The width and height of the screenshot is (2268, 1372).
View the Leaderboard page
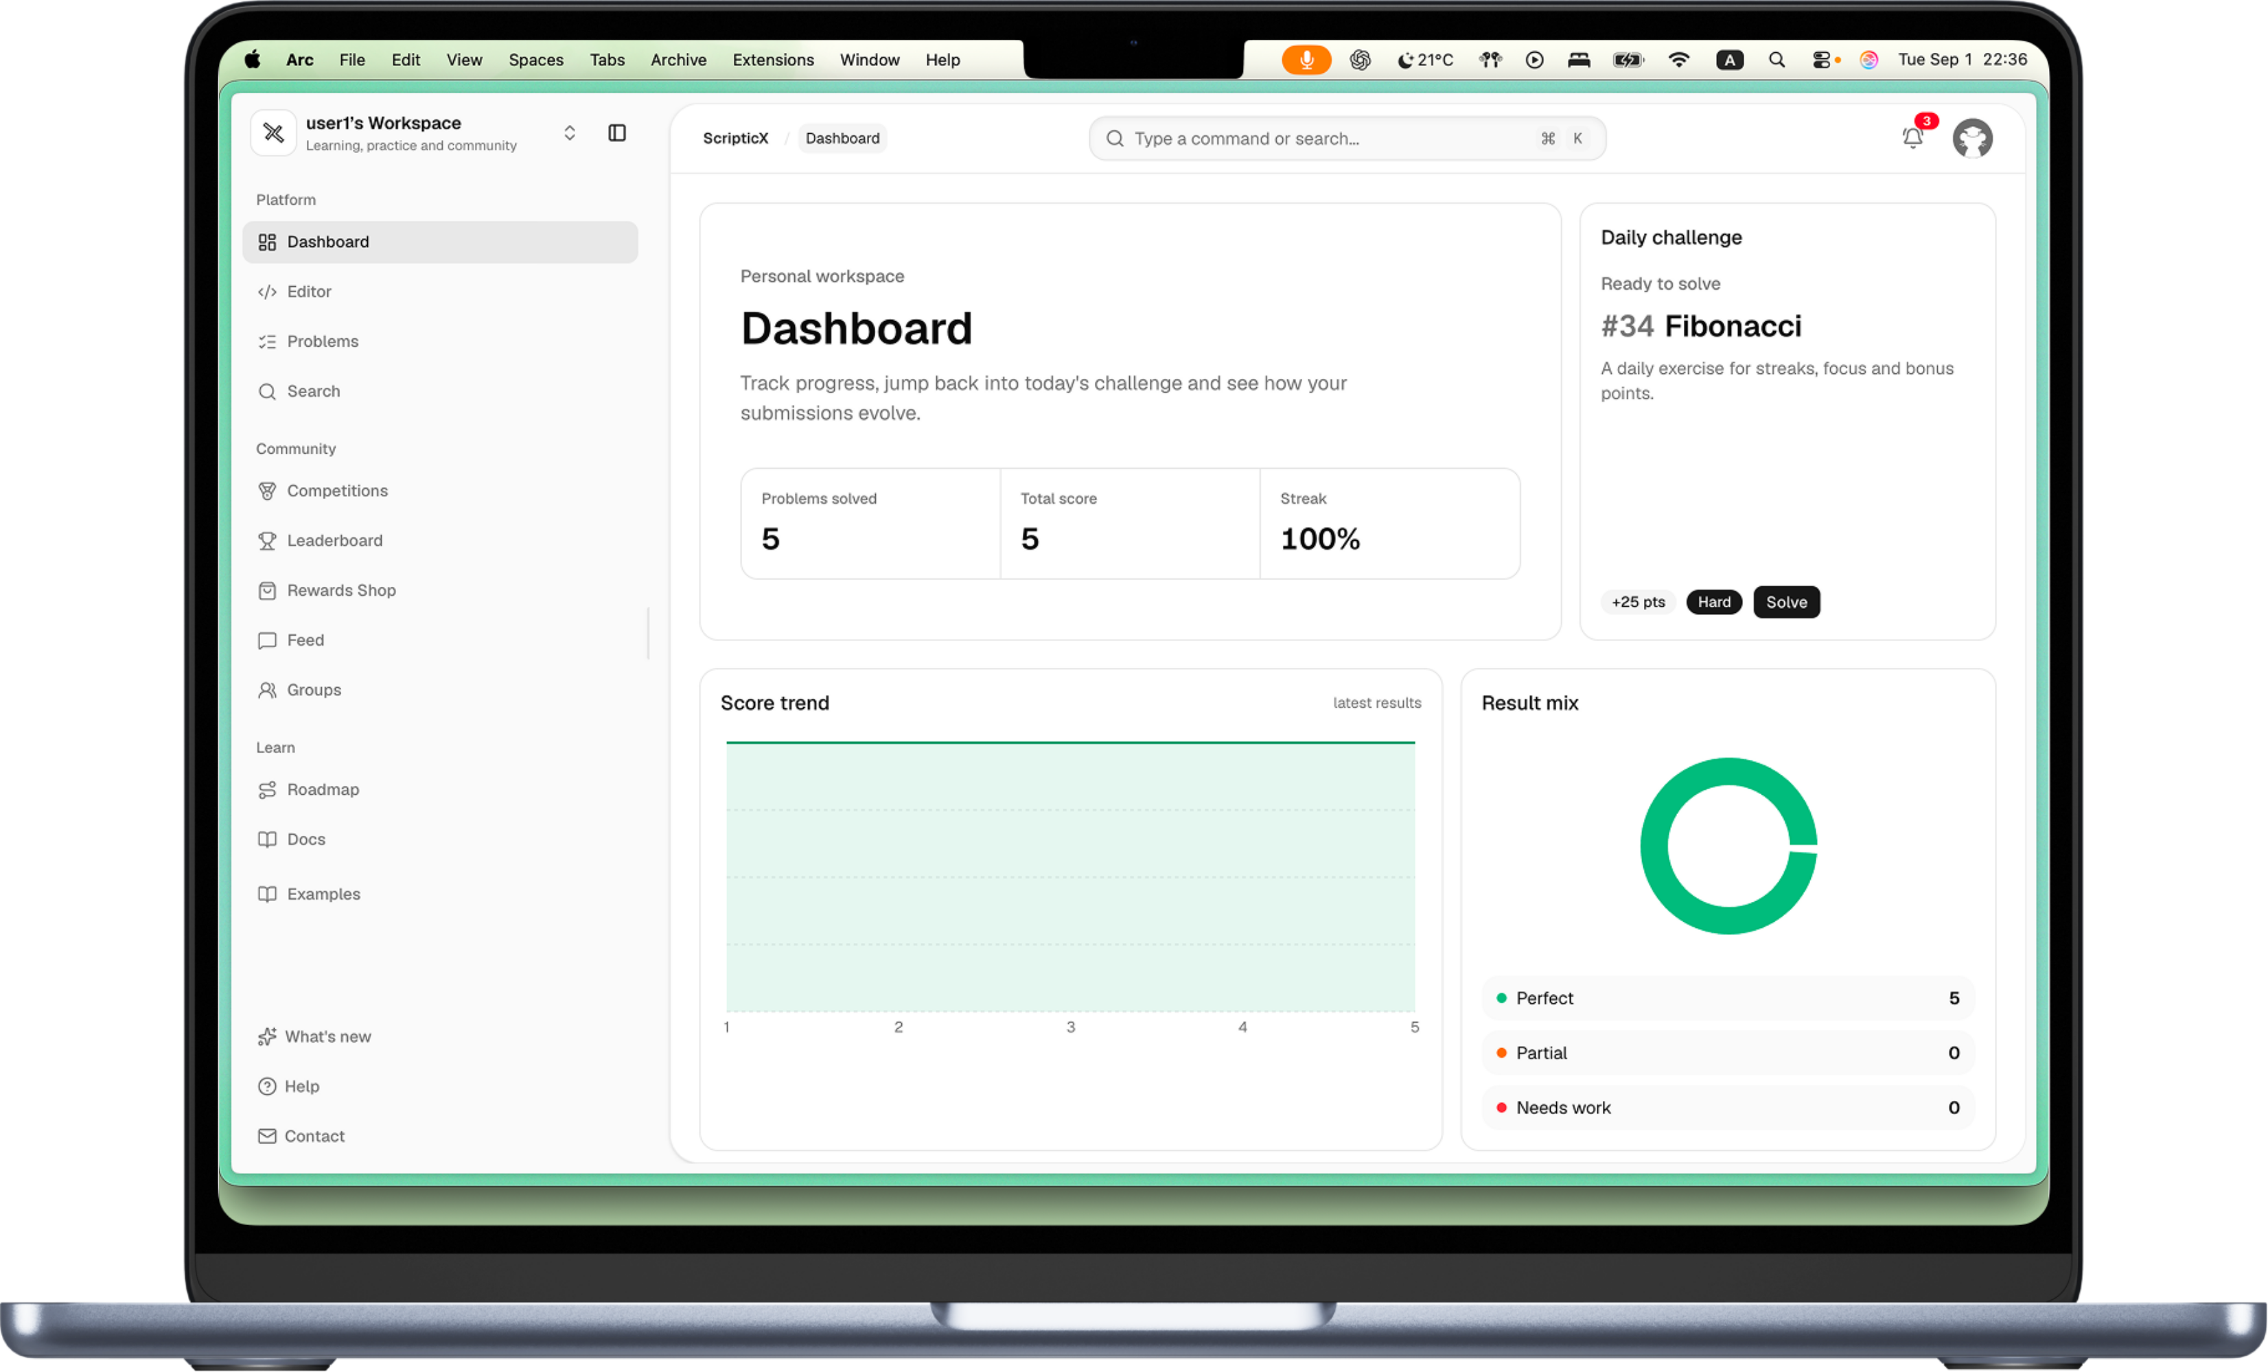pyautogui.click(x=440, y=540)
